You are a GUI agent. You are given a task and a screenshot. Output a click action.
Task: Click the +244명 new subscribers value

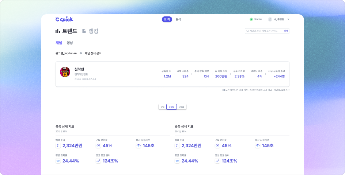pos(280,76)
